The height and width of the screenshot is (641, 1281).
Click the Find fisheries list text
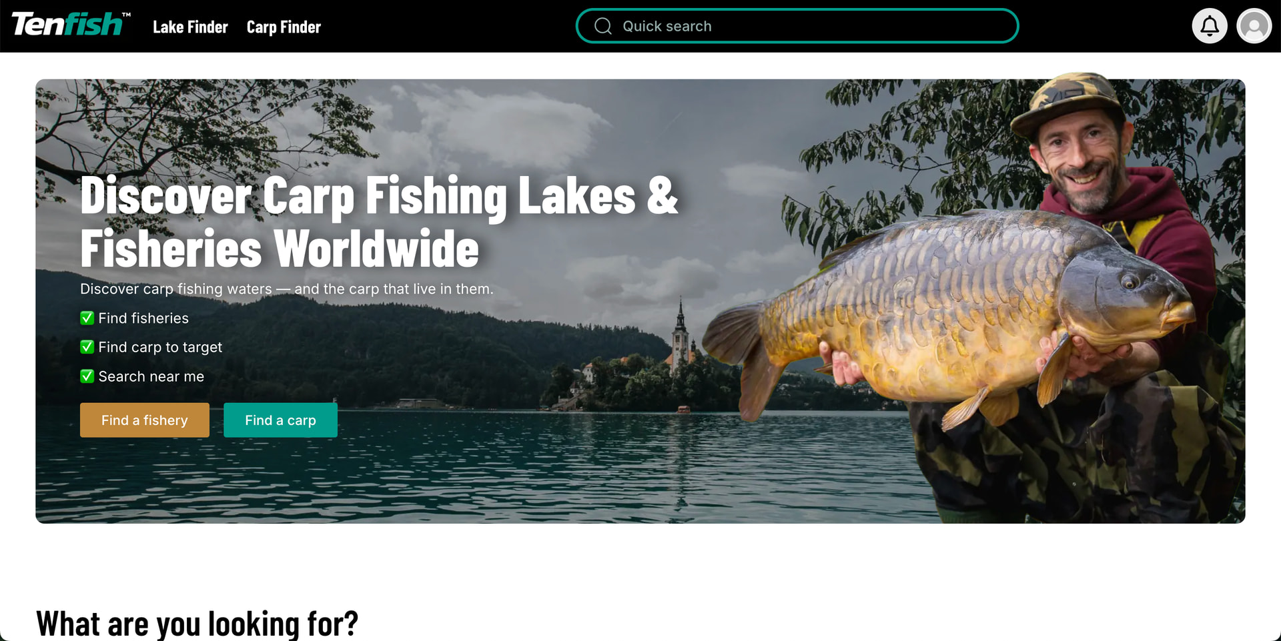(x=143, y=318)
